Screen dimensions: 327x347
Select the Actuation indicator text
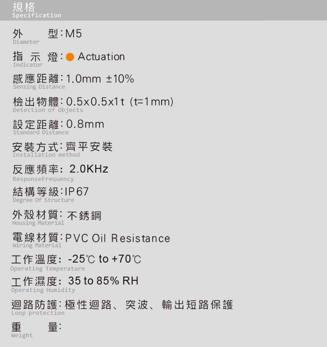(101, 56)
